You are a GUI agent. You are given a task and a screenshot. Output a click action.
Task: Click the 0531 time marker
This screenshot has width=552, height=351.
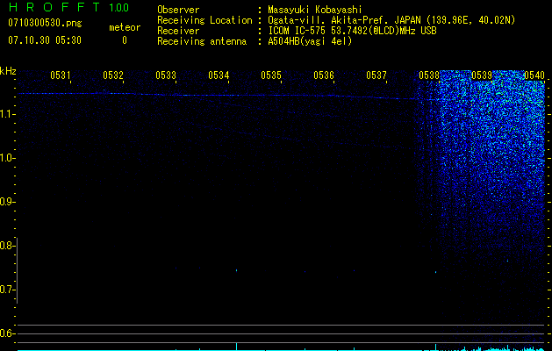pos(61,75)
